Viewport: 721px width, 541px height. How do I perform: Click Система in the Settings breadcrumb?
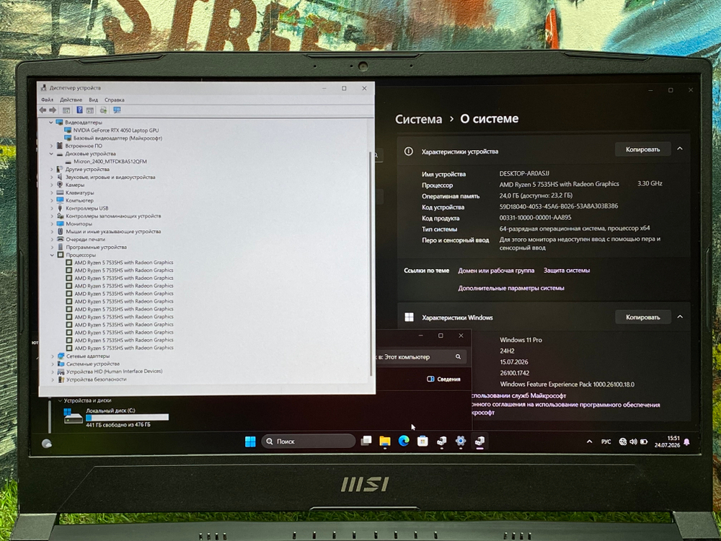[418, 119]
